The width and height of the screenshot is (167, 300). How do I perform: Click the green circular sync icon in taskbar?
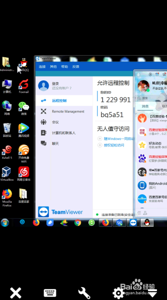click(x=91, y=223)
